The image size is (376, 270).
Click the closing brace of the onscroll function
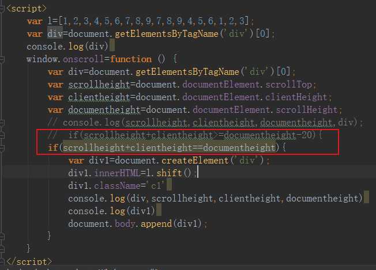(28, 249)
